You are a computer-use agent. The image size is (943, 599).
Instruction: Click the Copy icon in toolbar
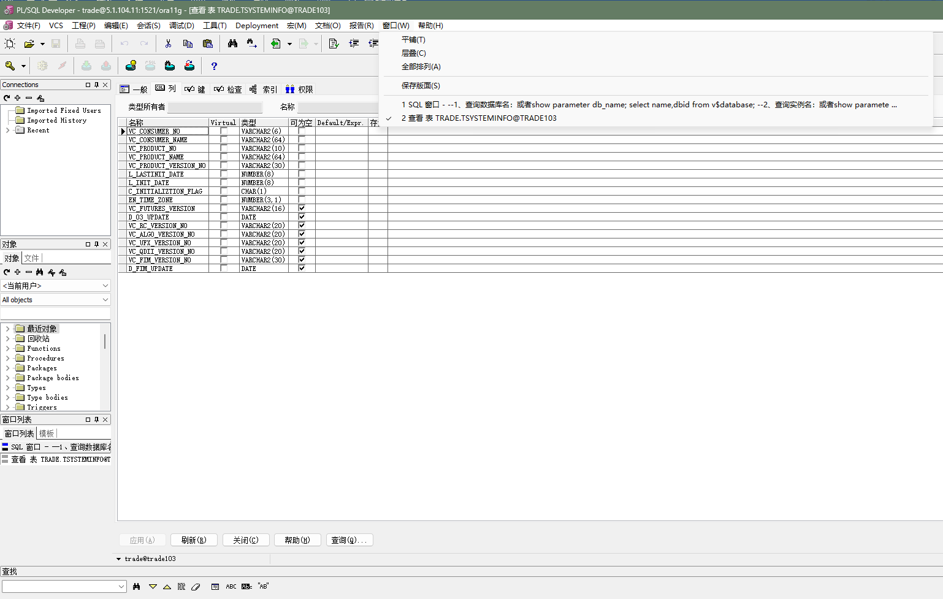pos(188,44)
